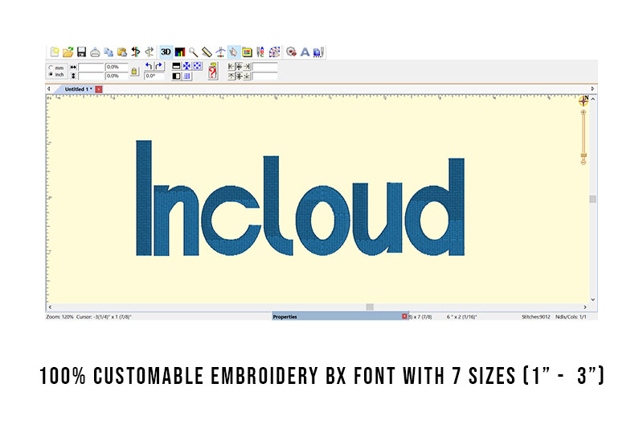Click the gear with heart icon
This screenshot has height=429, width=643.
point(291,52)
